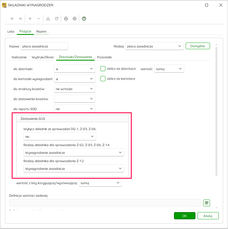The height and width of the screenshot is (229, 228).
Task: Open the Razem tab
Action: point(41,31)
